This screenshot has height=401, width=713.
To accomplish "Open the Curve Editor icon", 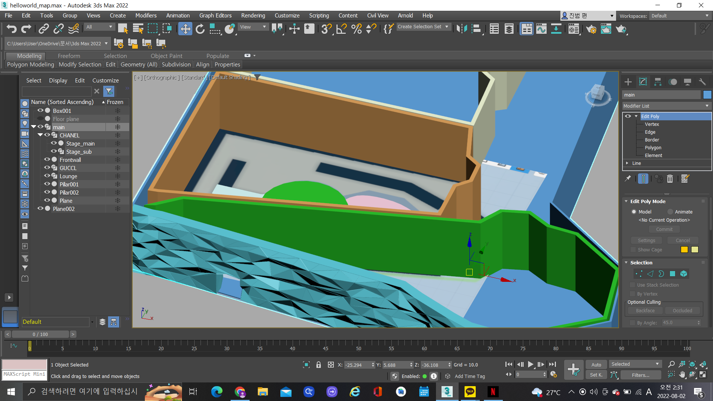I will point(541,29).
